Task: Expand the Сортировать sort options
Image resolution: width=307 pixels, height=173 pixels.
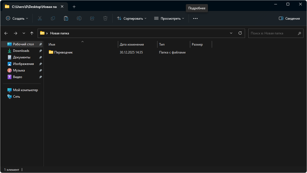Action: [132, 18]
